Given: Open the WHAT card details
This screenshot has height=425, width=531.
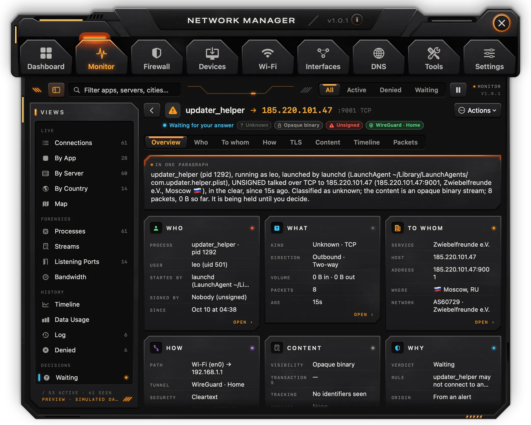Looking at the screenshot, I should coord(364,314).
